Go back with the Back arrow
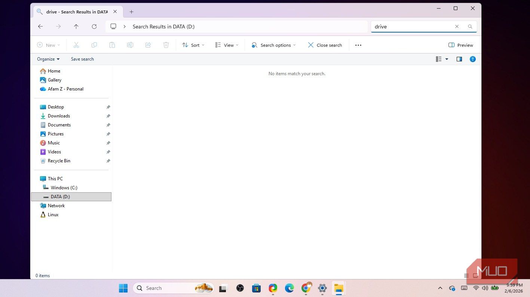This screenshot has height=297, width=530. point(40,27)
